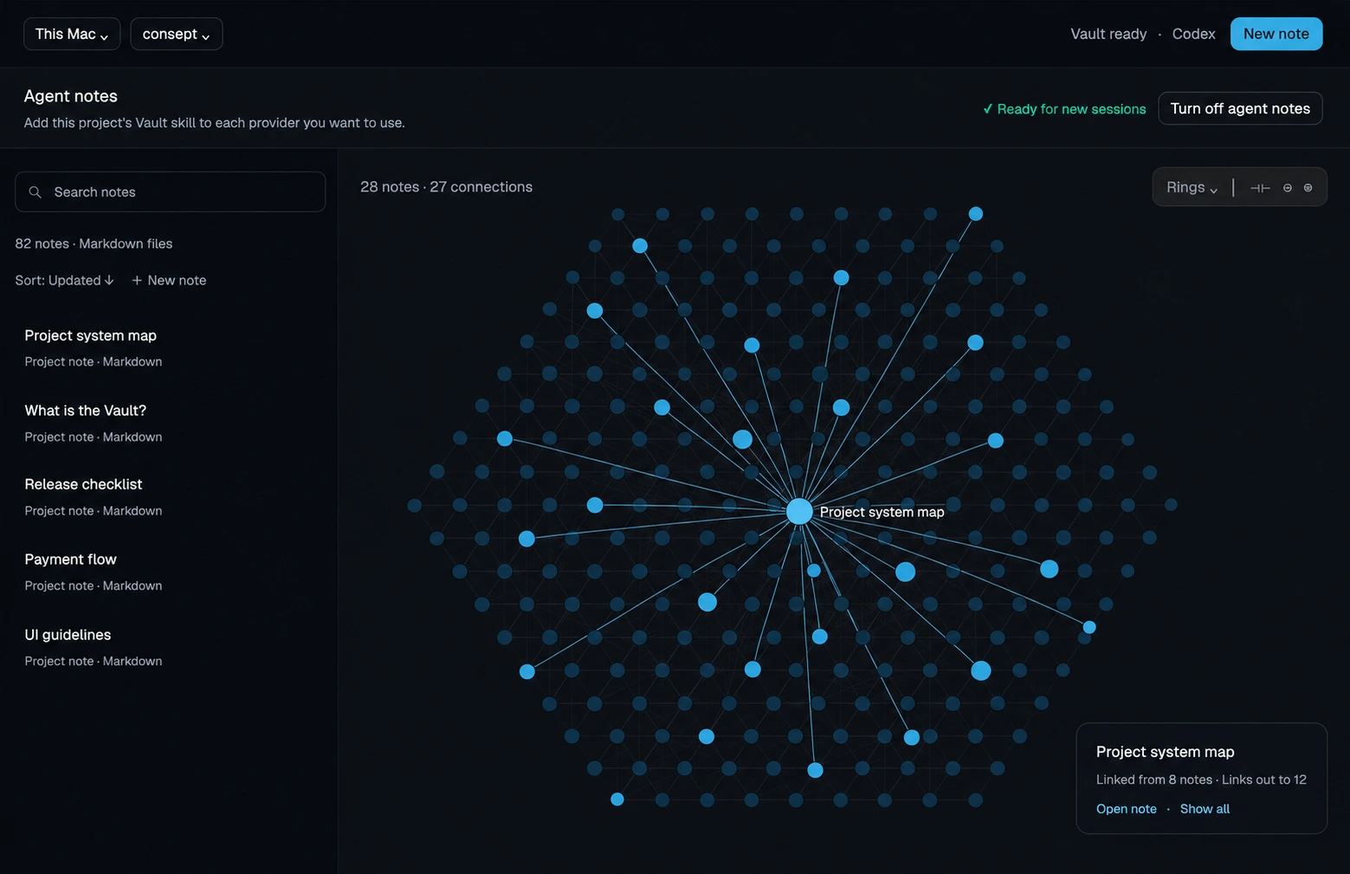Select the Payment flow note

(x=170, y=572)
